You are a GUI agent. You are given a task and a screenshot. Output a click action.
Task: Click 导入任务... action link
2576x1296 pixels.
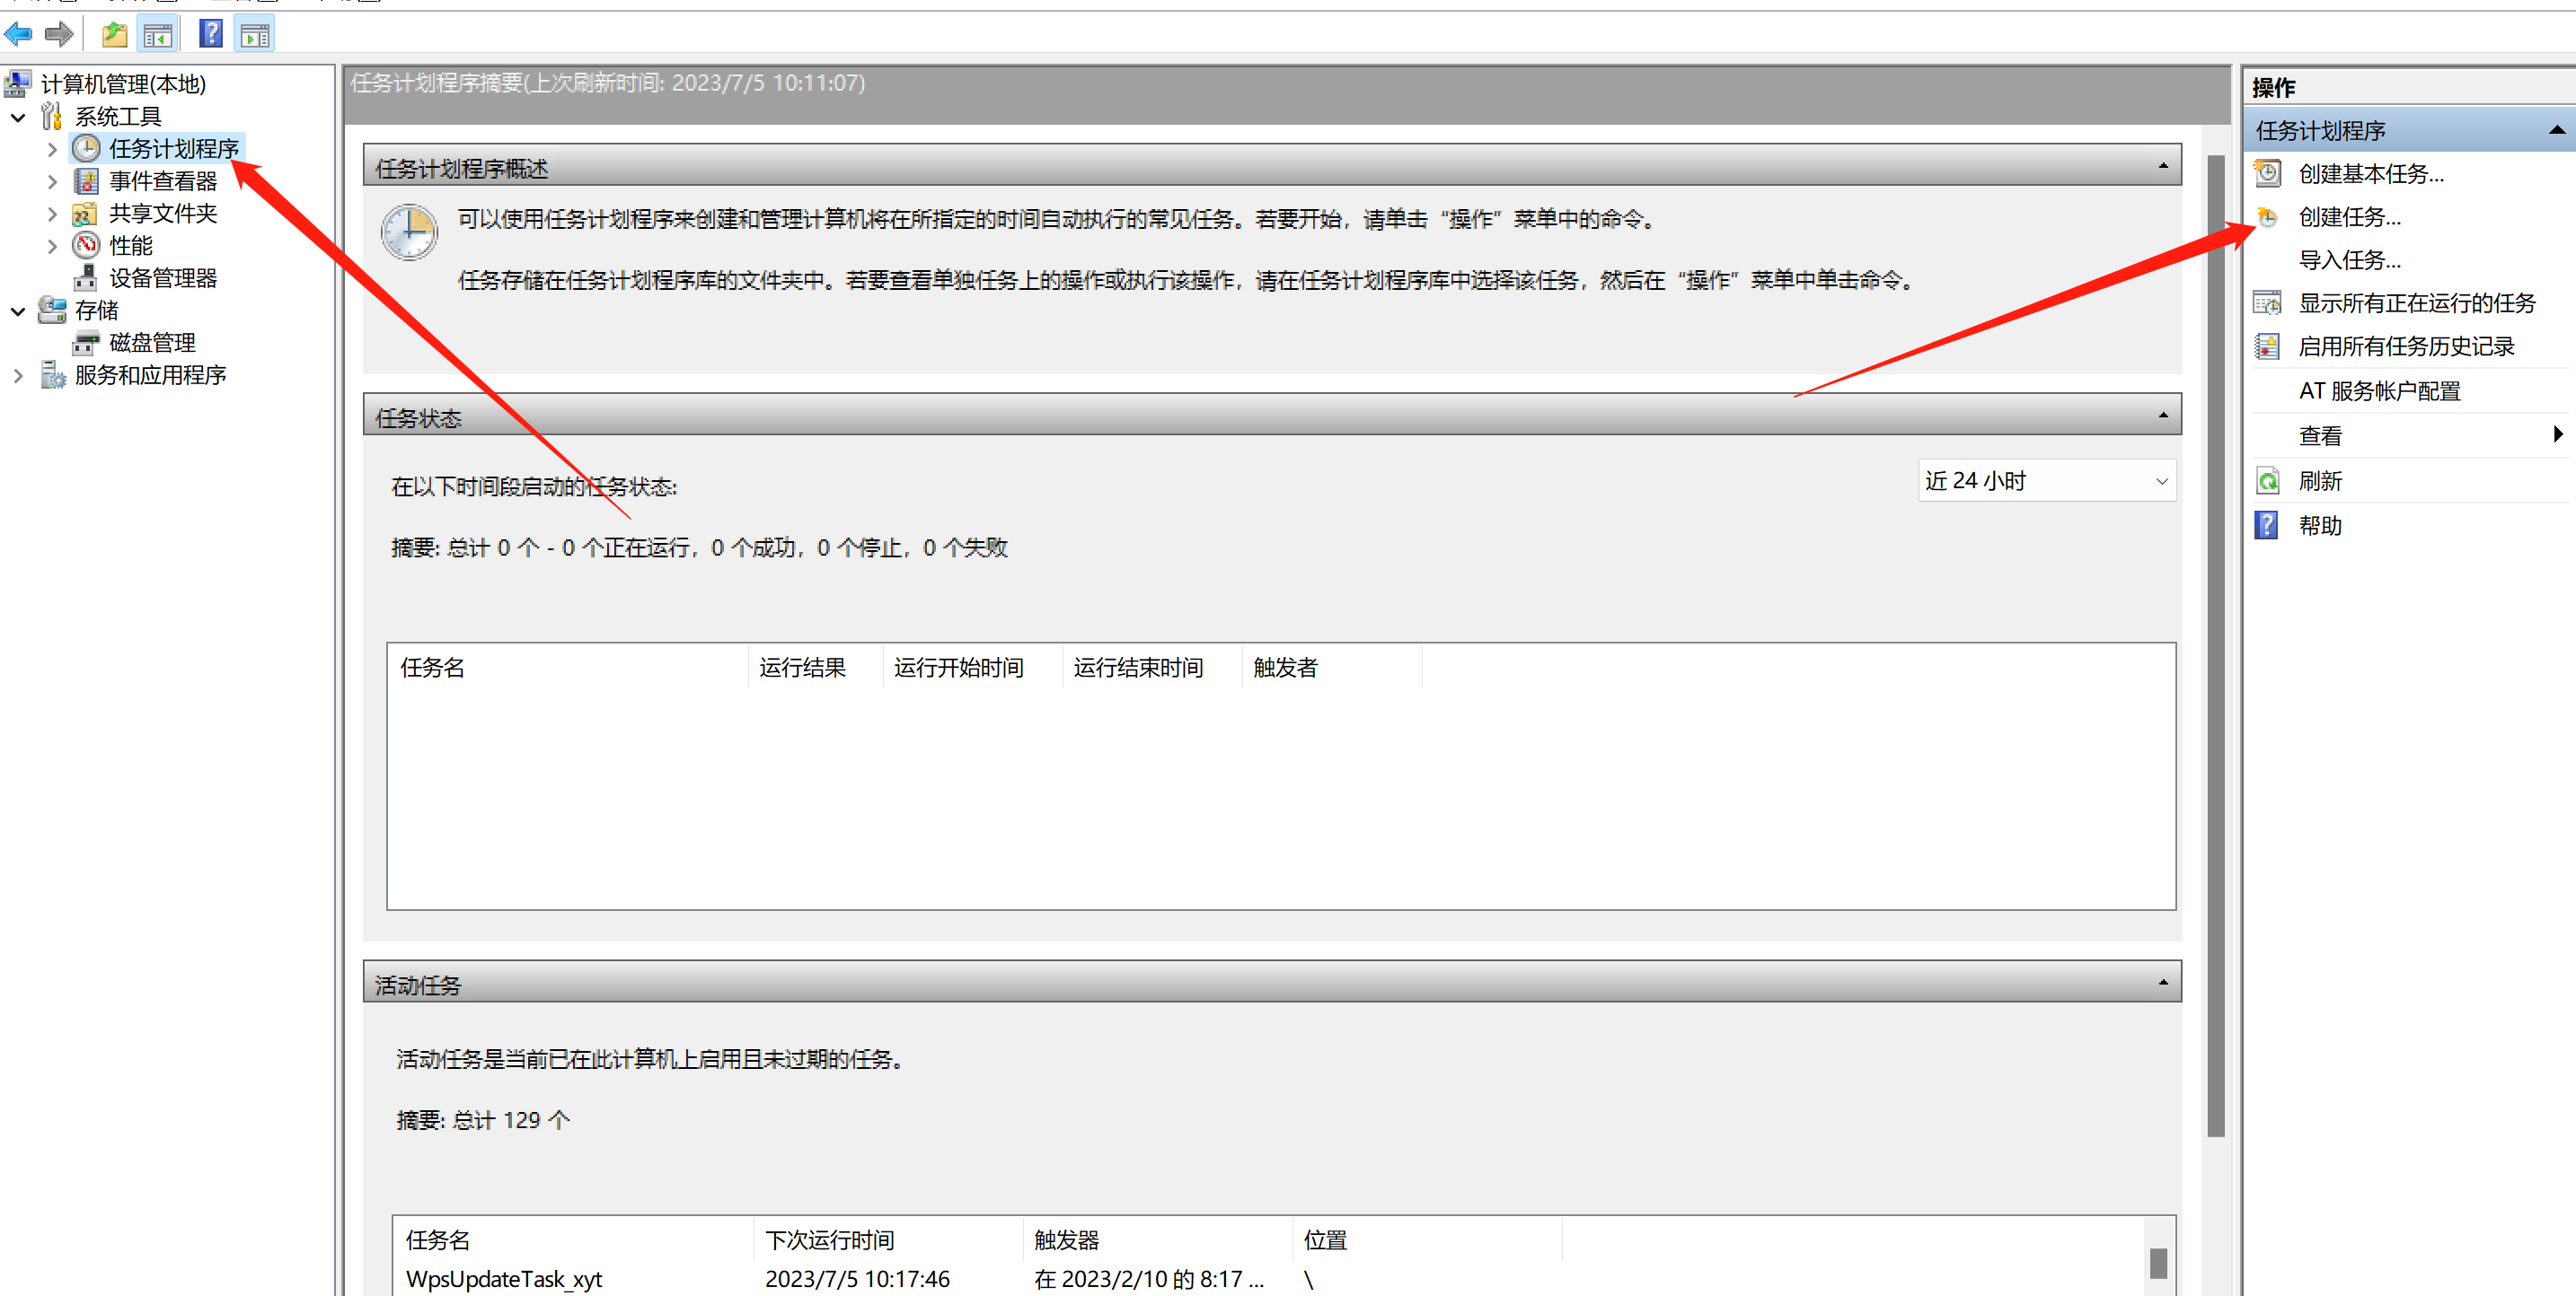click(2349, 261)
